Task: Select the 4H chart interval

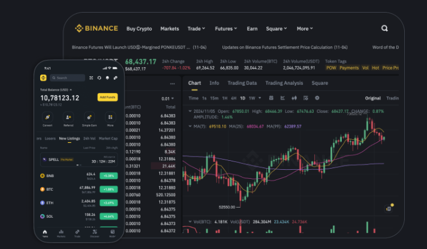Action: (234, 98)
